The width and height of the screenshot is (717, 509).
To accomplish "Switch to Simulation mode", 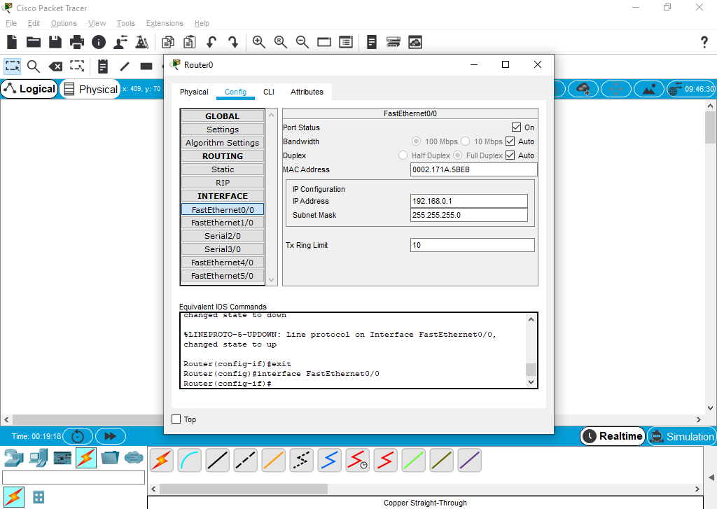I will 681,436.
